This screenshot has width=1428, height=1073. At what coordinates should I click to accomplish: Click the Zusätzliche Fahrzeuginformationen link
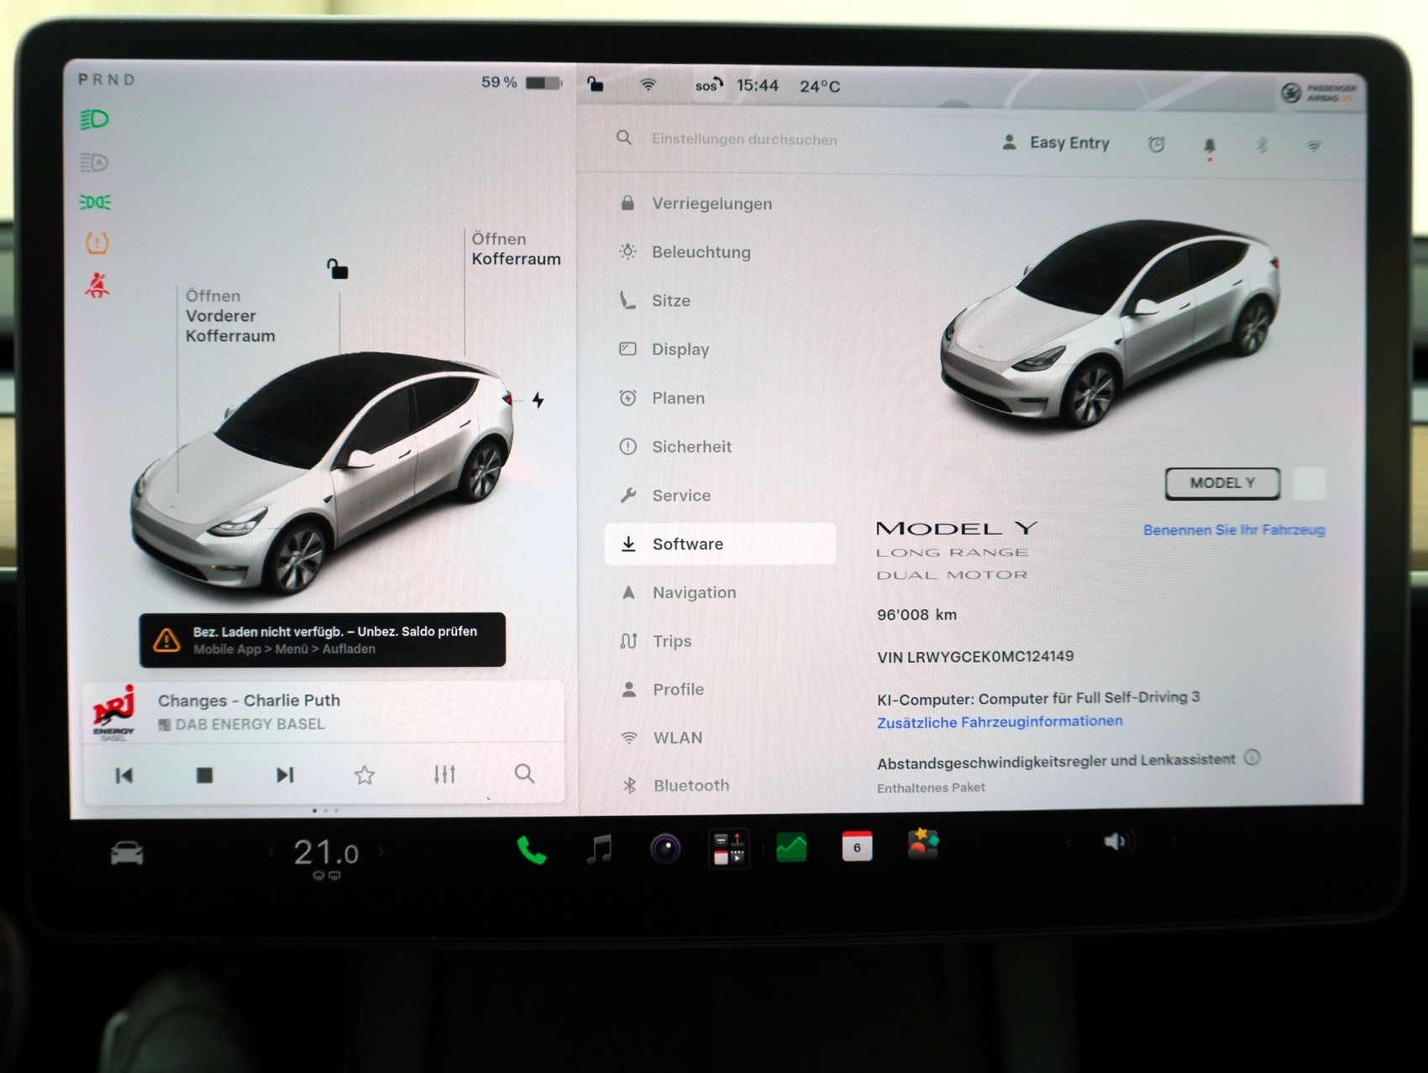coord(1000,722)
